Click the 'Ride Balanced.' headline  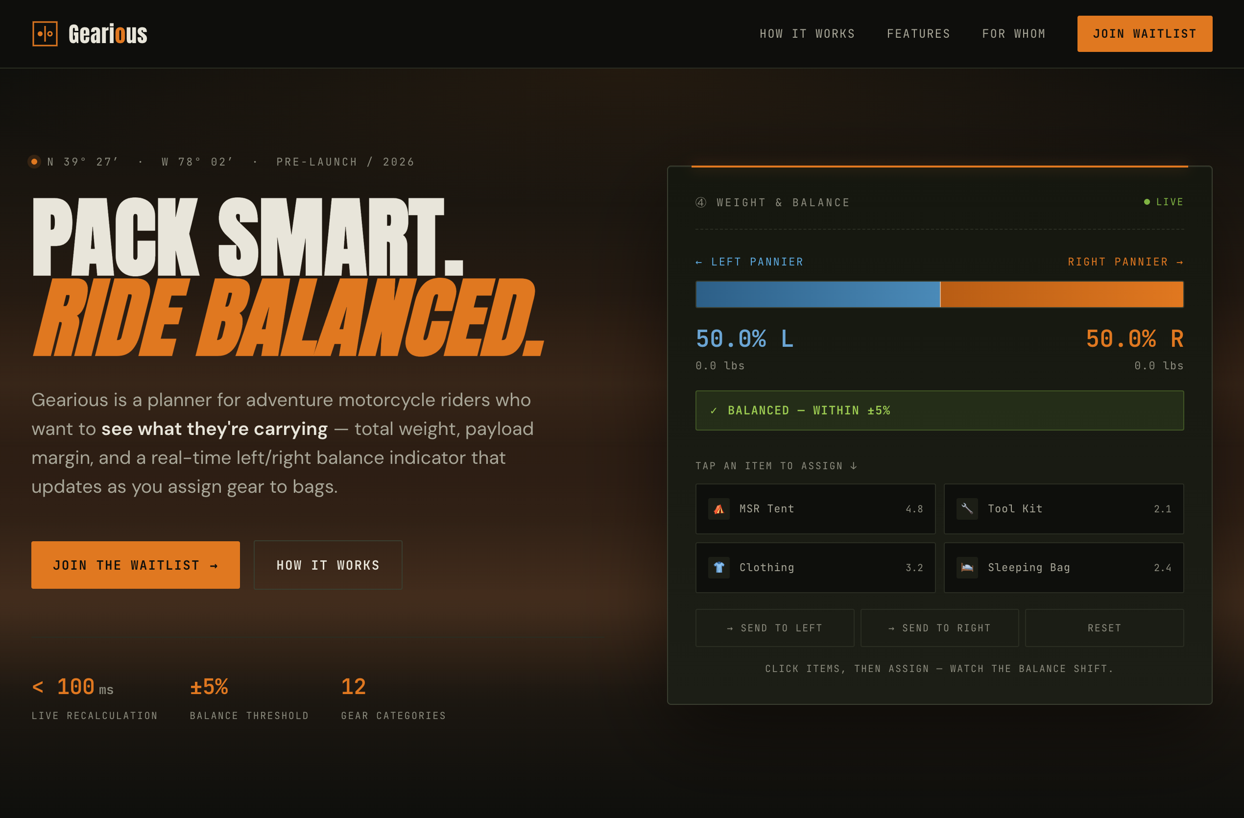pyautogui.click(x=288, y=317)
